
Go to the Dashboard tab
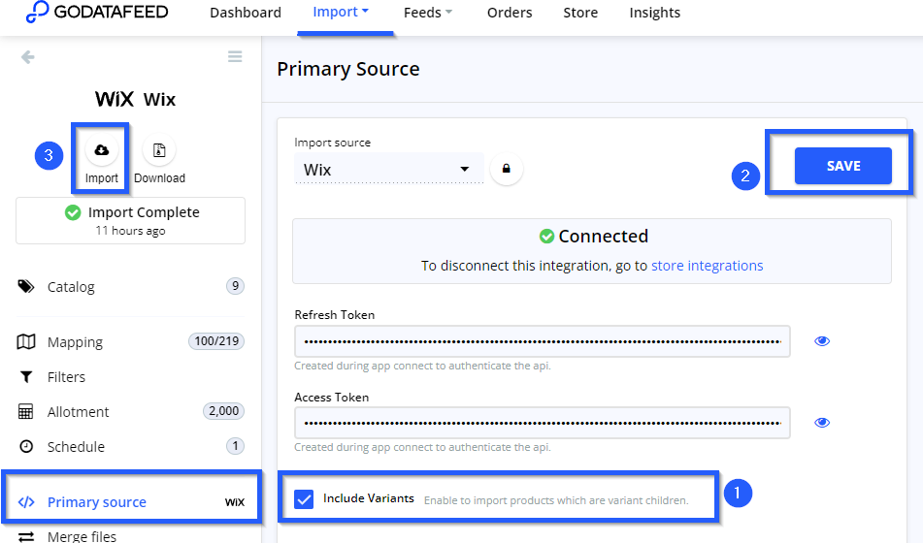coord(246,13)
